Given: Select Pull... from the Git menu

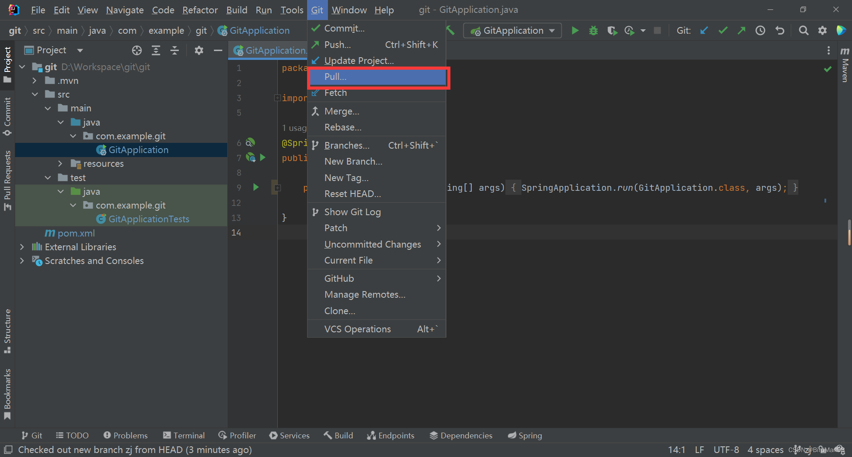Looking at the screenshot, I should click(376, 77).
